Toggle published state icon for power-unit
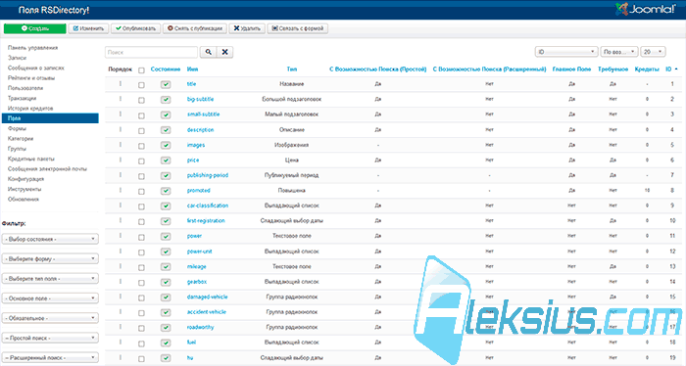 166,252
